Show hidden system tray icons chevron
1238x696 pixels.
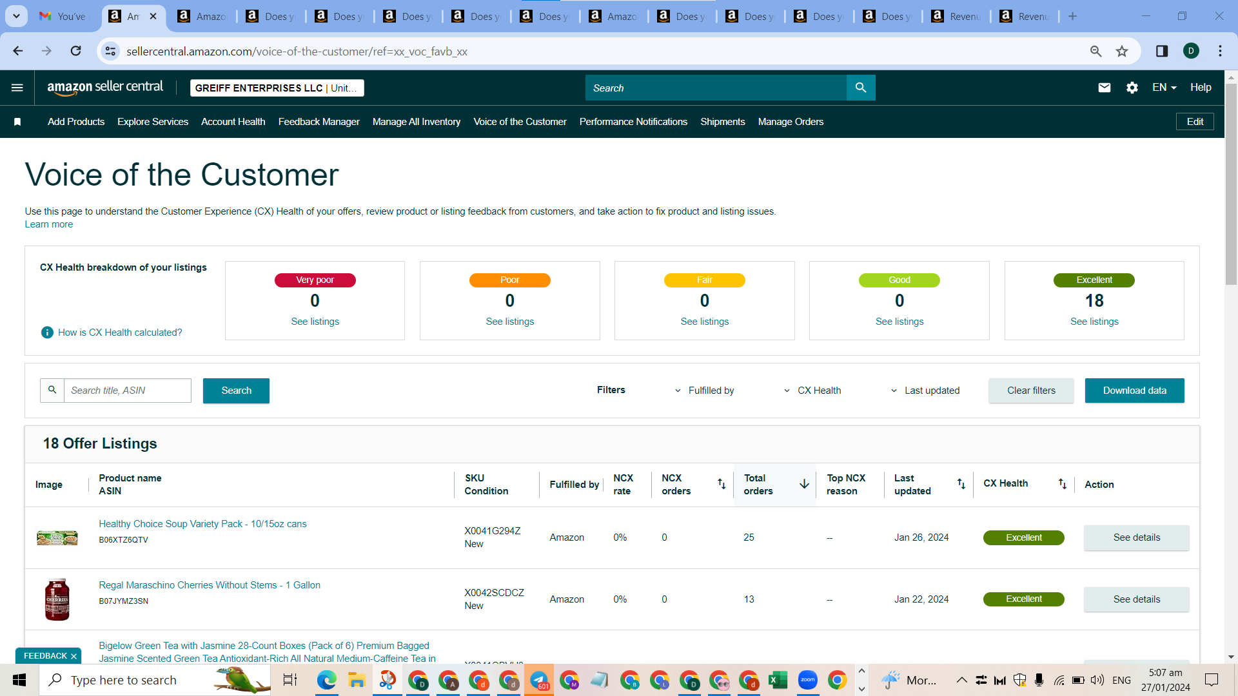[961, 680]
